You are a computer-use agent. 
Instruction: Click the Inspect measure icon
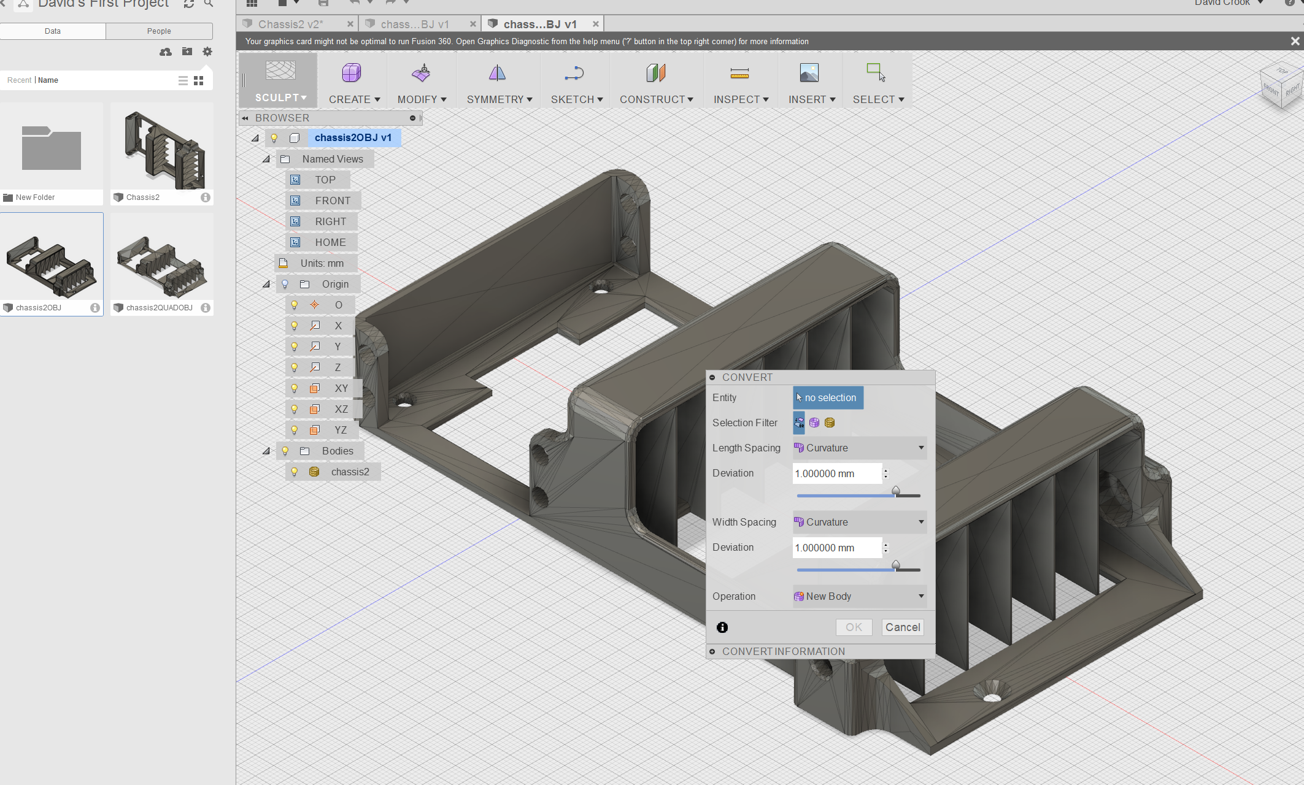click(739, 74)
